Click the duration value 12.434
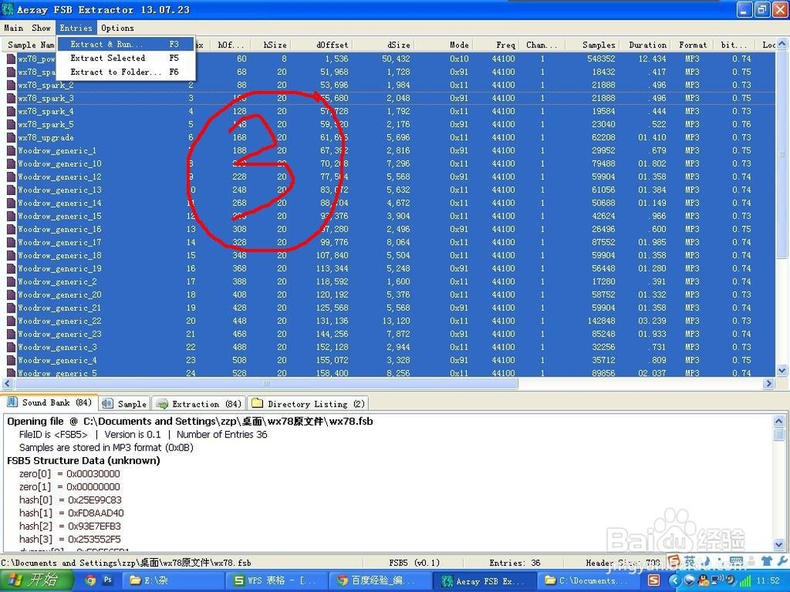The height and width of the screenshot is (592, 790). 652,59
